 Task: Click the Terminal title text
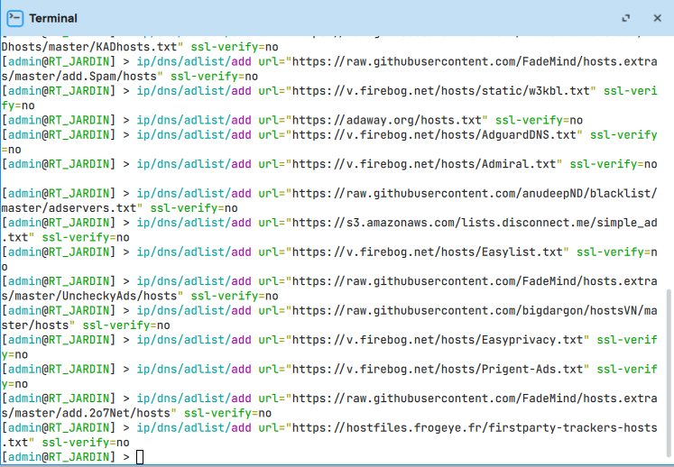53,18
